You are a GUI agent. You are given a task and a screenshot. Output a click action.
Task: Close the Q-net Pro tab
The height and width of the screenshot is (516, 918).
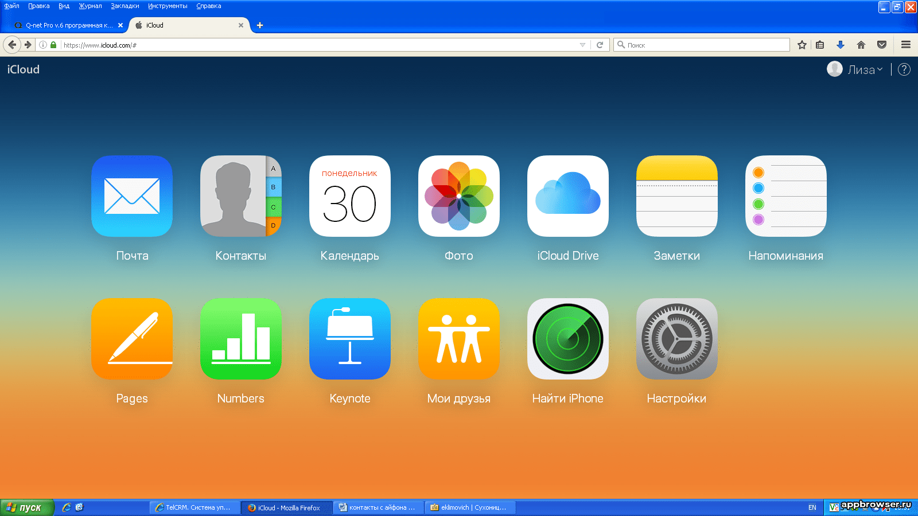(x=120, y=25)
